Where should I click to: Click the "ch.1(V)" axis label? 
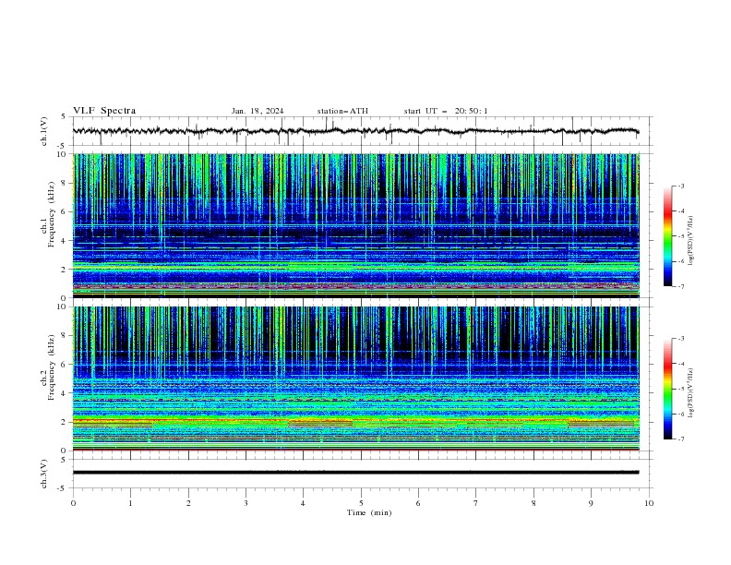(44, 131)
